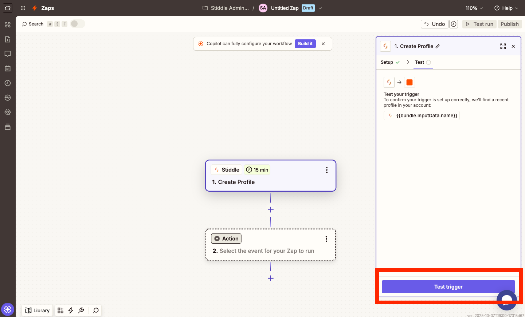Dismiss the Copilot banner
Viewport: 525px width, 317px height.
[x=323, y=44]
